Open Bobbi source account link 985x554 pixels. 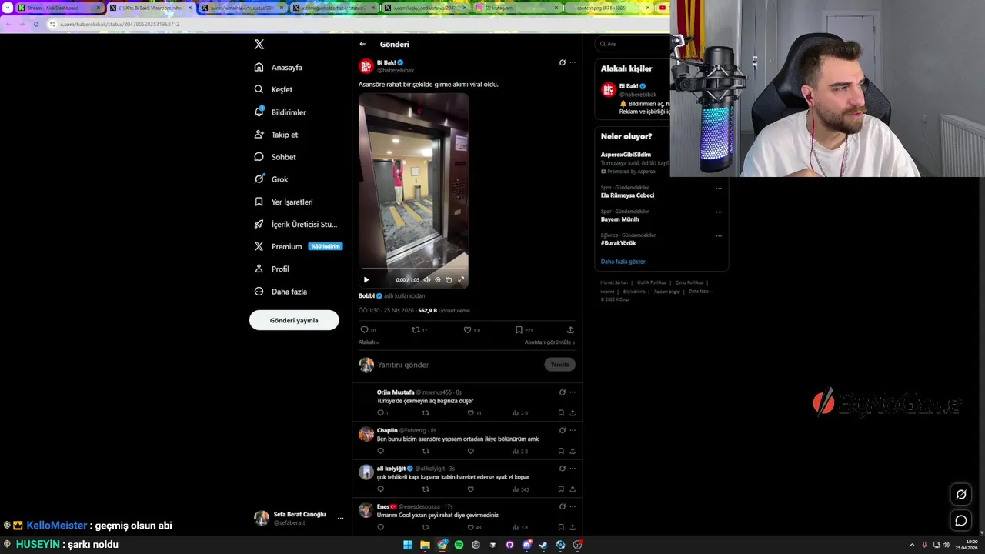(370, 295)
